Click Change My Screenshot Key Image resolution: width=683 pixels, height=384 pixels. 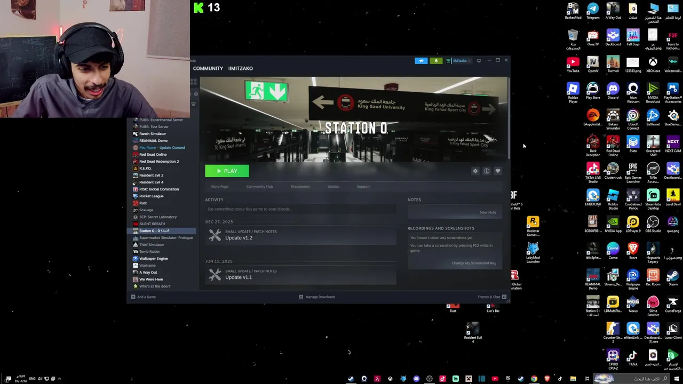[x=474, y=263]
